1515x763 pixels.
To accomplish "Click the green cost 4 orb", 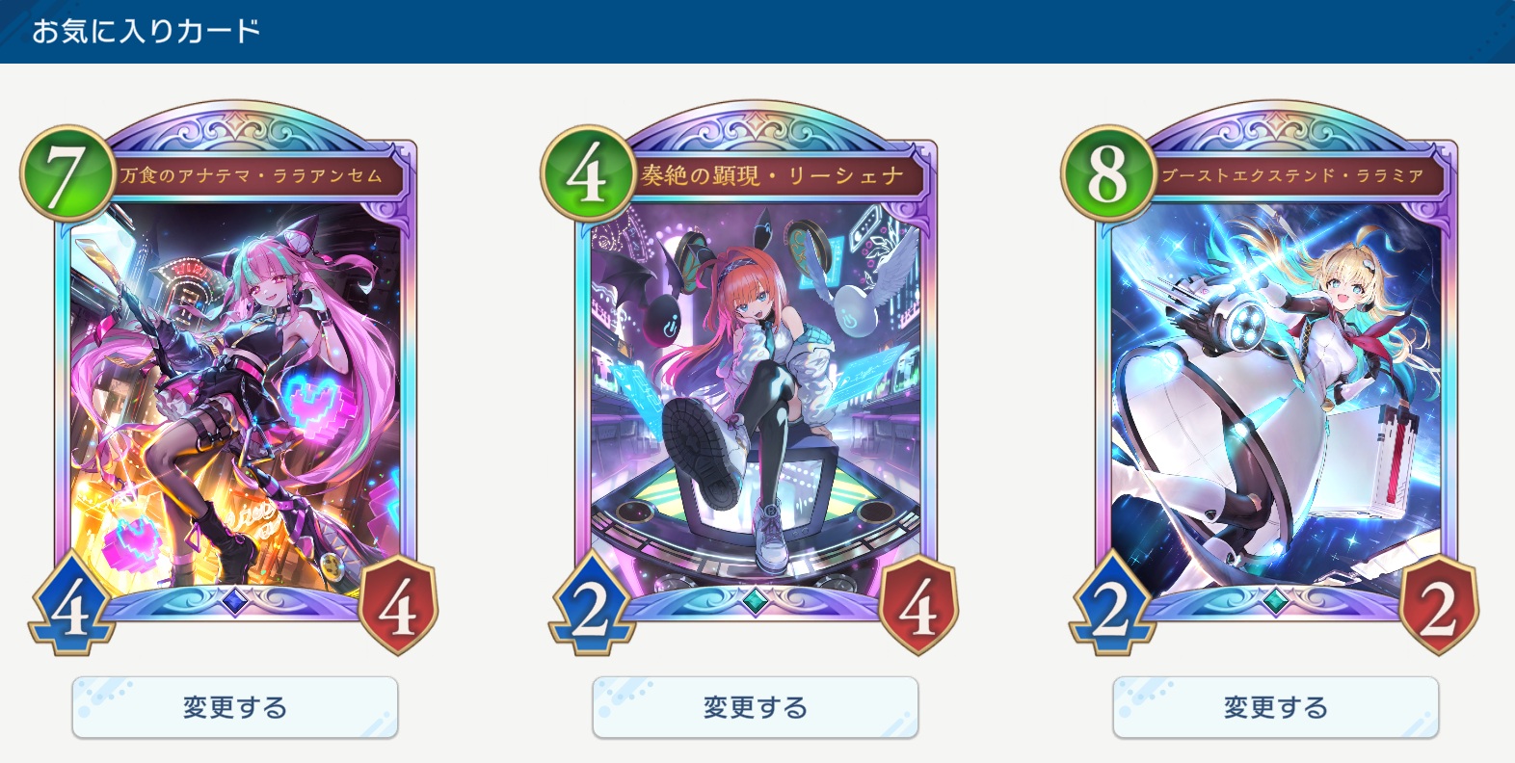I will pos(587,173).
